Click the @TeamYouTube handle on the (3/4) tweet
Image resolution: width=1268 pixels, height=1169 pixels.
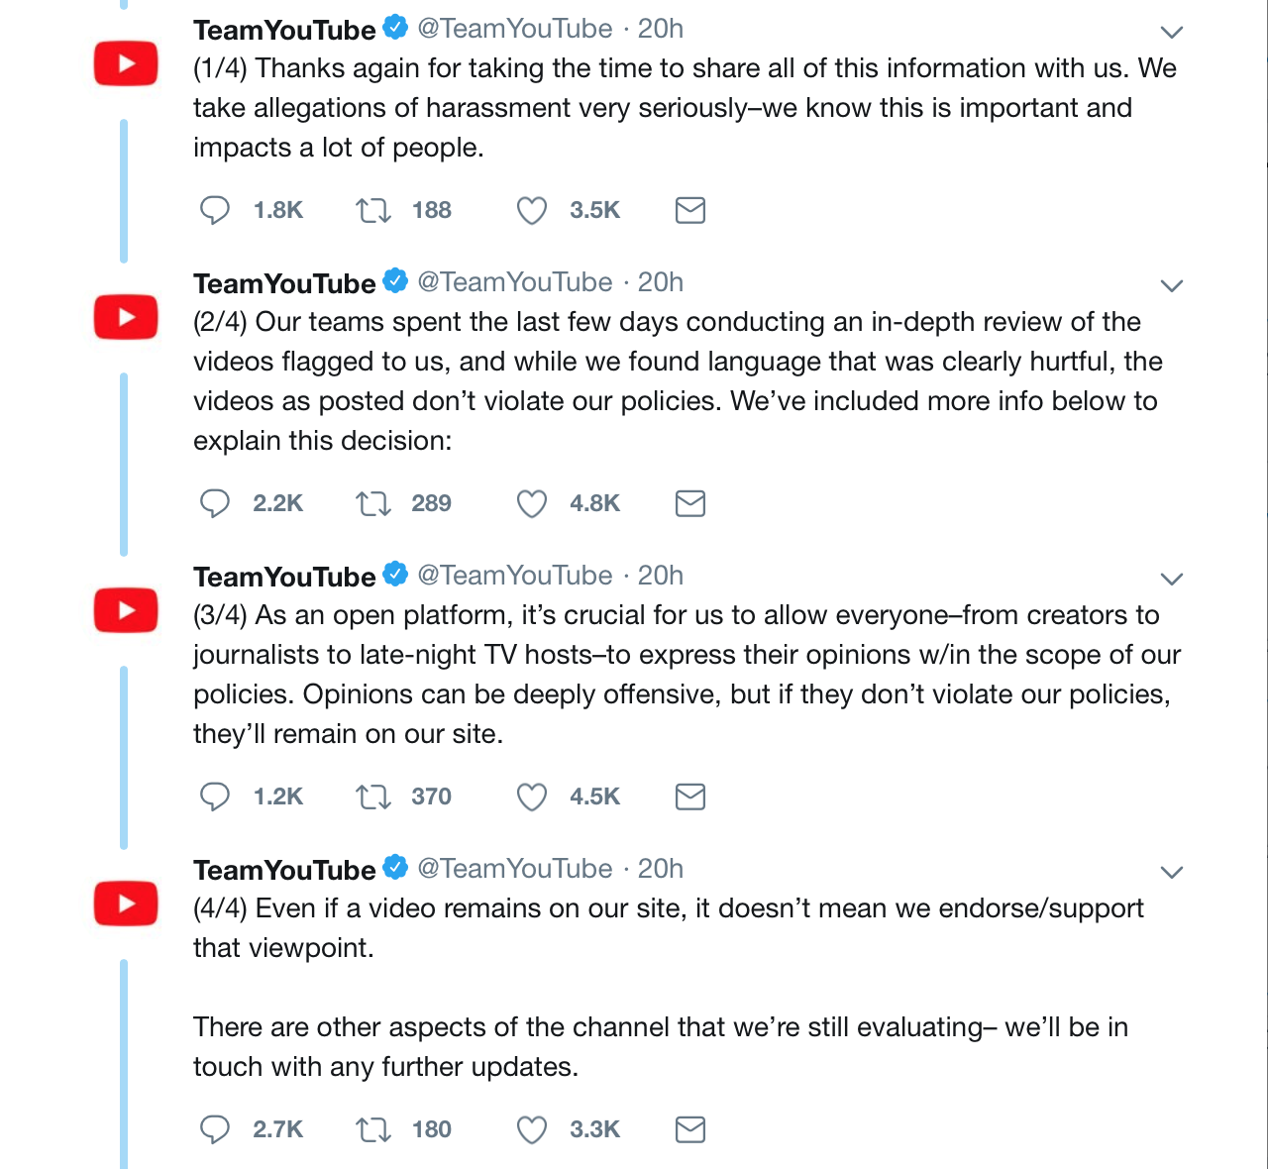pos(514,576)
